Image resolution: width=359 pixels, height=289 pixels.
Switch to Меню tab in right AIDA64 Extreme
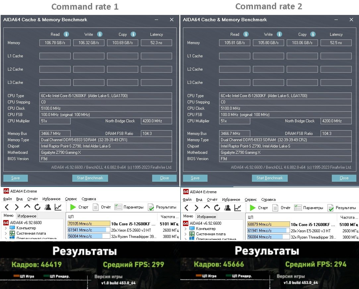click(188, 216)
